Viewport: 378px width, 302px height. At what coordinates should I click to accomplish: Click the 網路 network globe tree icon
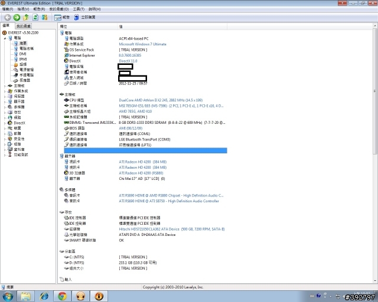click(10, 117)
